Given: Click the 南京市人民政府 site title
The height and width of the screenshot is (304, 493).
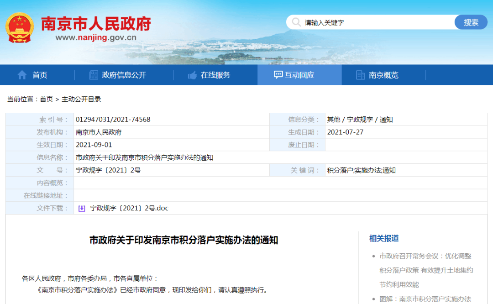Looking at the screenshot, I should tap(96, 24).
